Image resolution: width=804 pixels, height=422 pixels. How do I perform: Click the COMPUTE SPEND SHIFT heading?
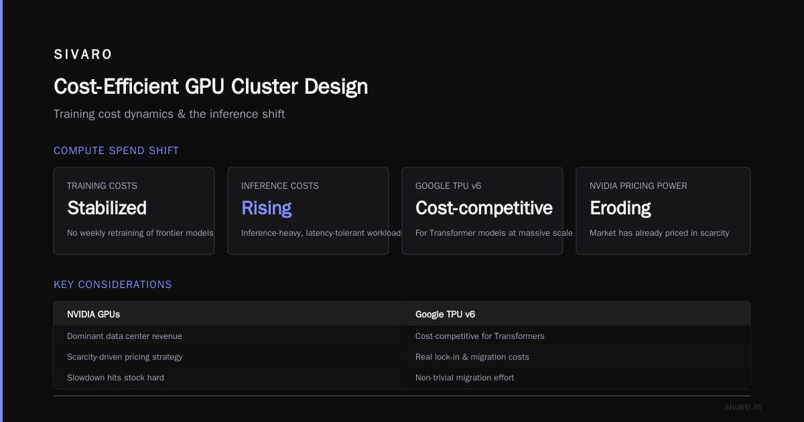(x=116, y=151)
